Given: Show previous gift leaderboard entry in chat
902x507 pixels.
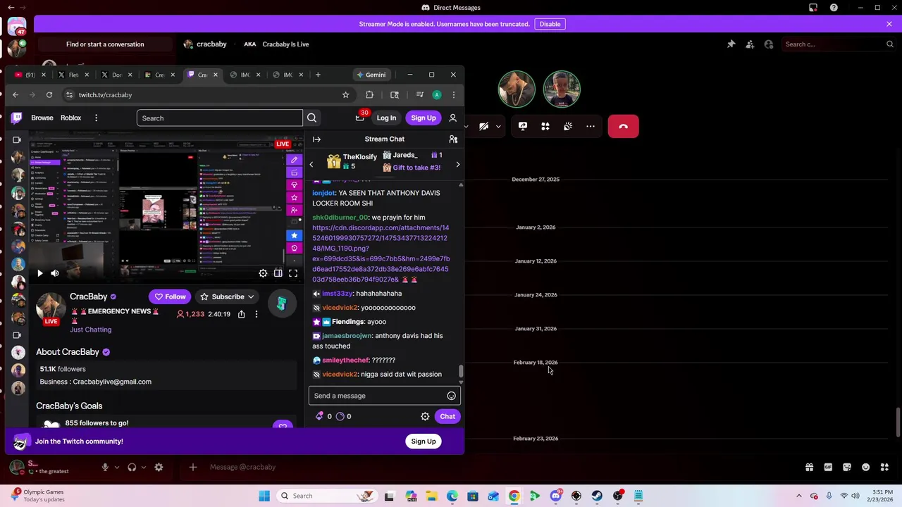Looking at the screenshot, I should click(x=311, y=165).
